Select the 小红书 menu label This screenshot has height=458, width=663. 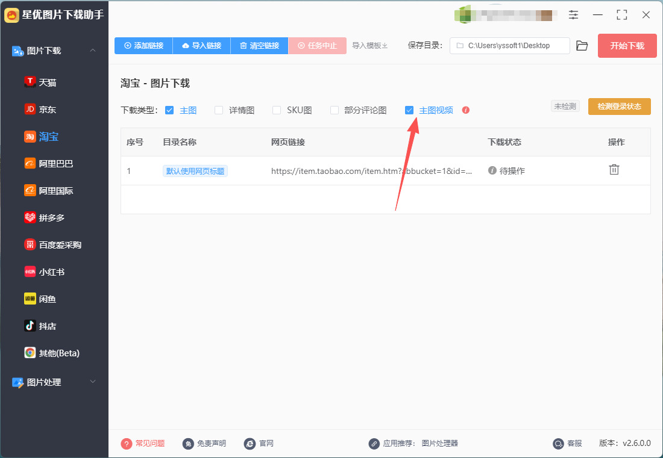(x=52, y=272)
